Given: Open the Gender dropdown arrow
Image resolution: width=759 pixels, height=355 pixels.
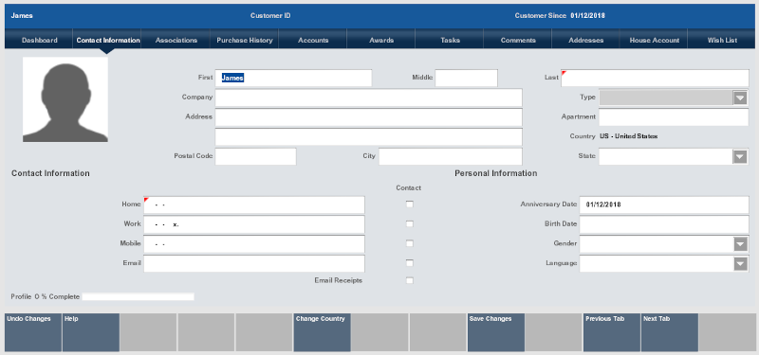Looking at the screenshot, I should point(740,244).
